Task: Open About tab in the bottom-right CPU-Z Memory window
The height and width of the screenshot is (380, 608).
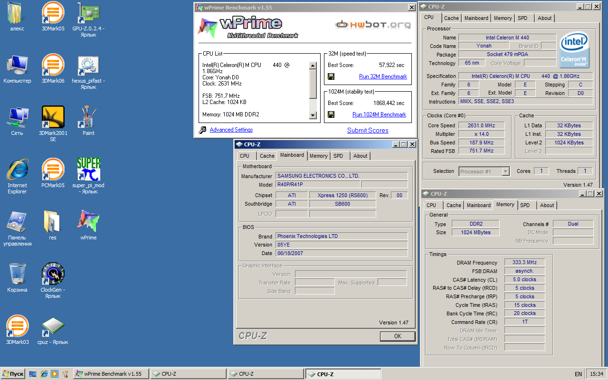Action: pyautogui.click(x=547, y=205)
